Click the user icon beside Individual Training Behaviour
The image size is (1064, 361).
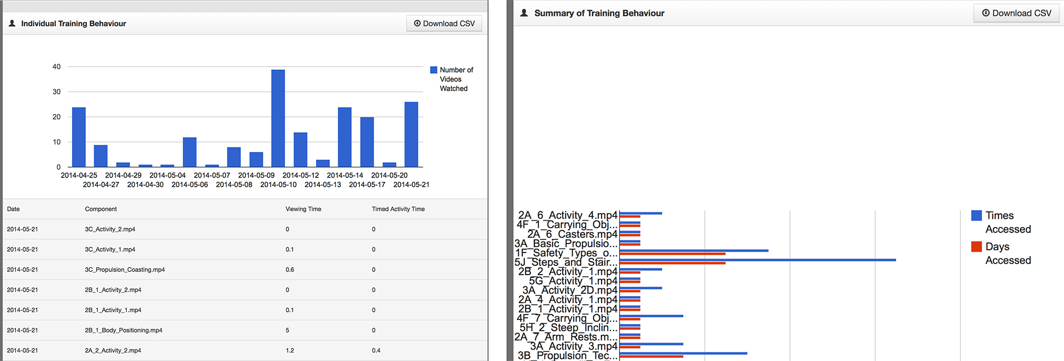point(12,23)
